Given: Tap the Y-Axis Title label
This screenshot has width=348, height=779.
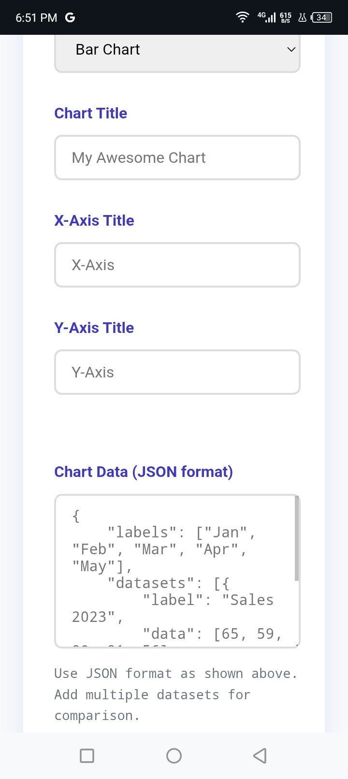Looking at the screenshot, I should coord(94,328).
